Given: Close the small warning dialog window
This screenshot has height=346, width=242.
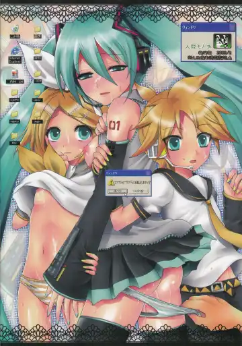Looking at the screenshot, I should [148, 173].
